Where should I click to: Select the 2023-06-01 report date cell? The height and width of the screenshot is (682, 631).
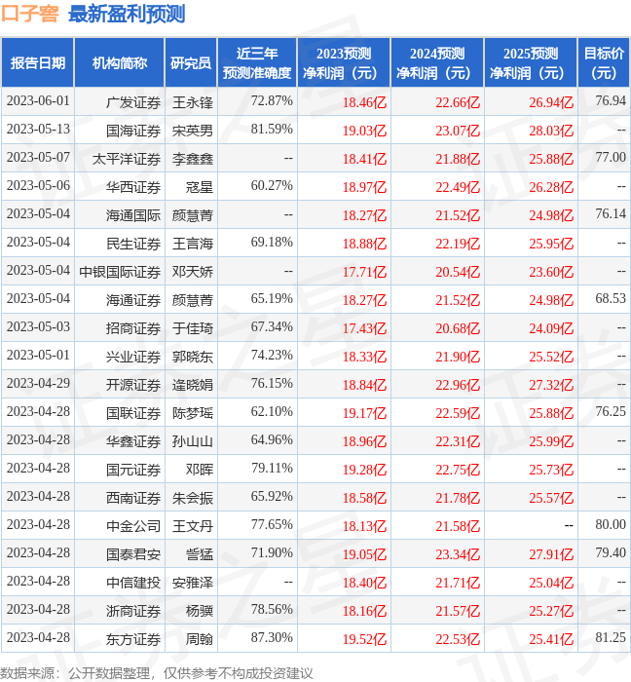coord(38,101)
